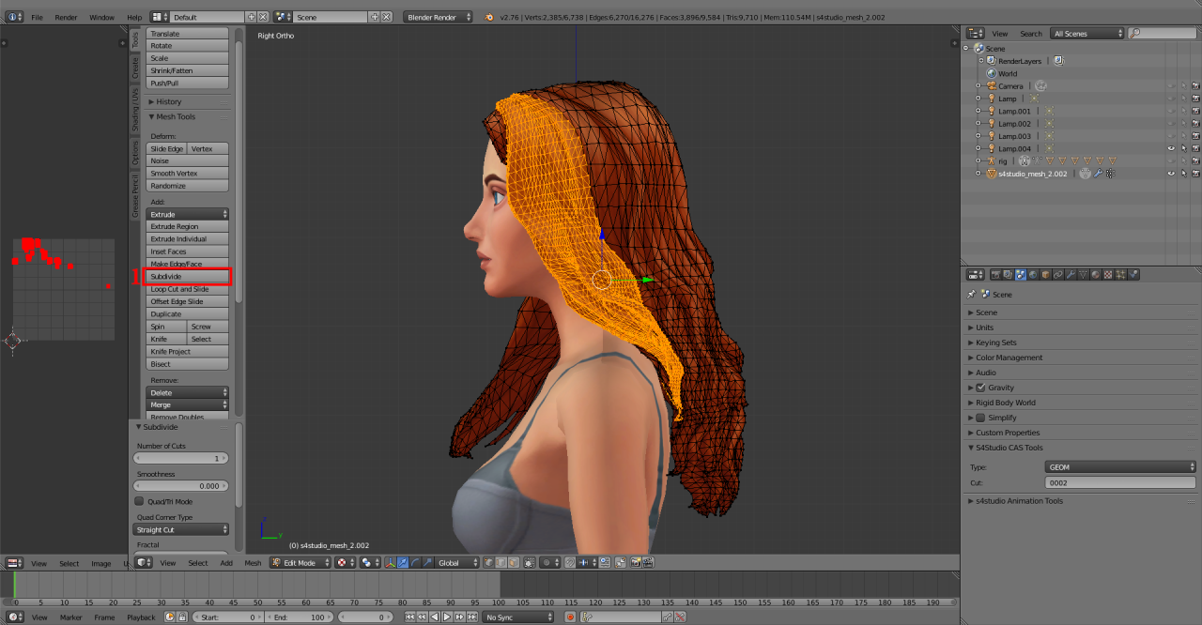Click the rotate manipulator arc icon

tap(414, 563)
